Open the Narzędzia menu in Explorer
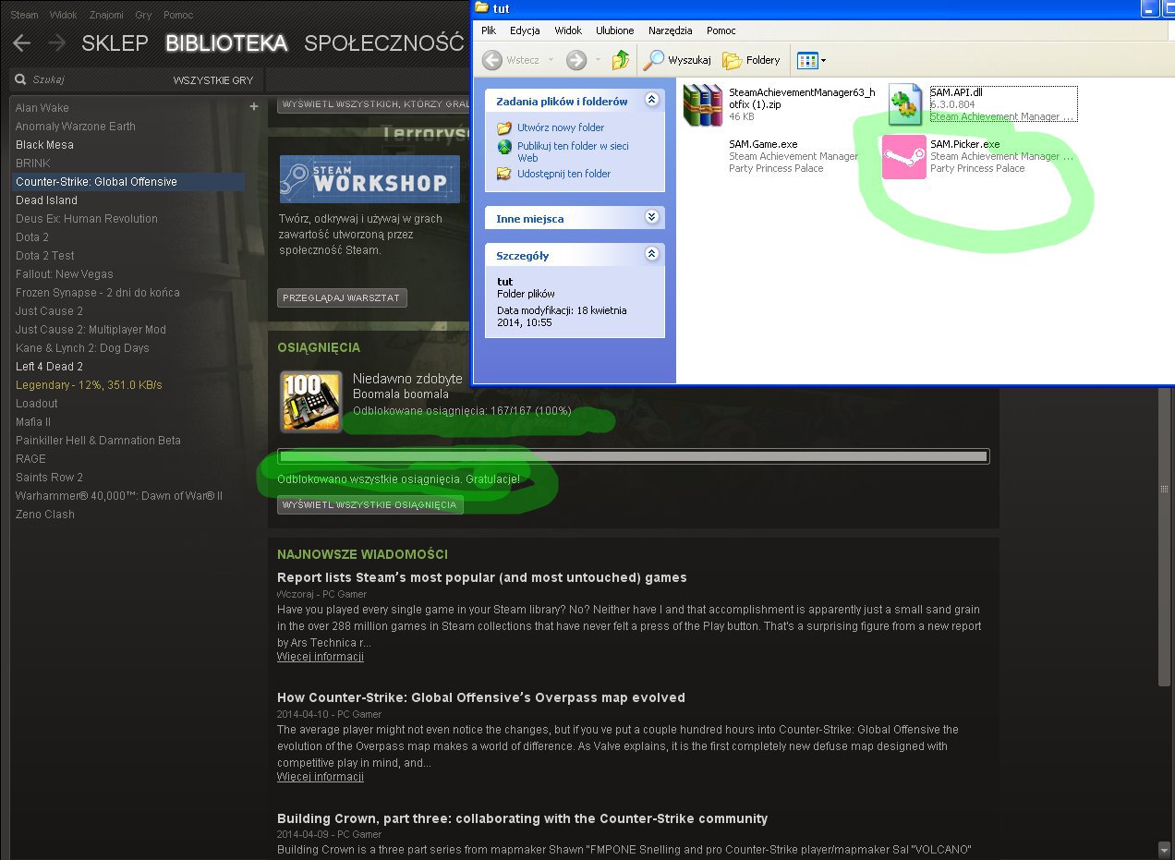The width and height of the screenshot is (1175, 860). pos(671,30)
